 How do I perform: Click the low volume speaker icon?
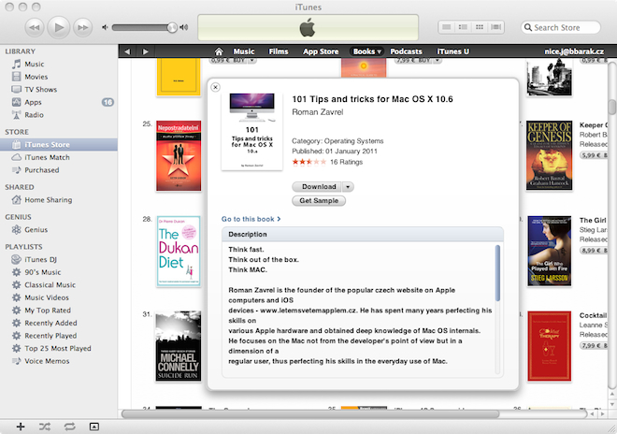pyautogui.click(x=105, y=27)
